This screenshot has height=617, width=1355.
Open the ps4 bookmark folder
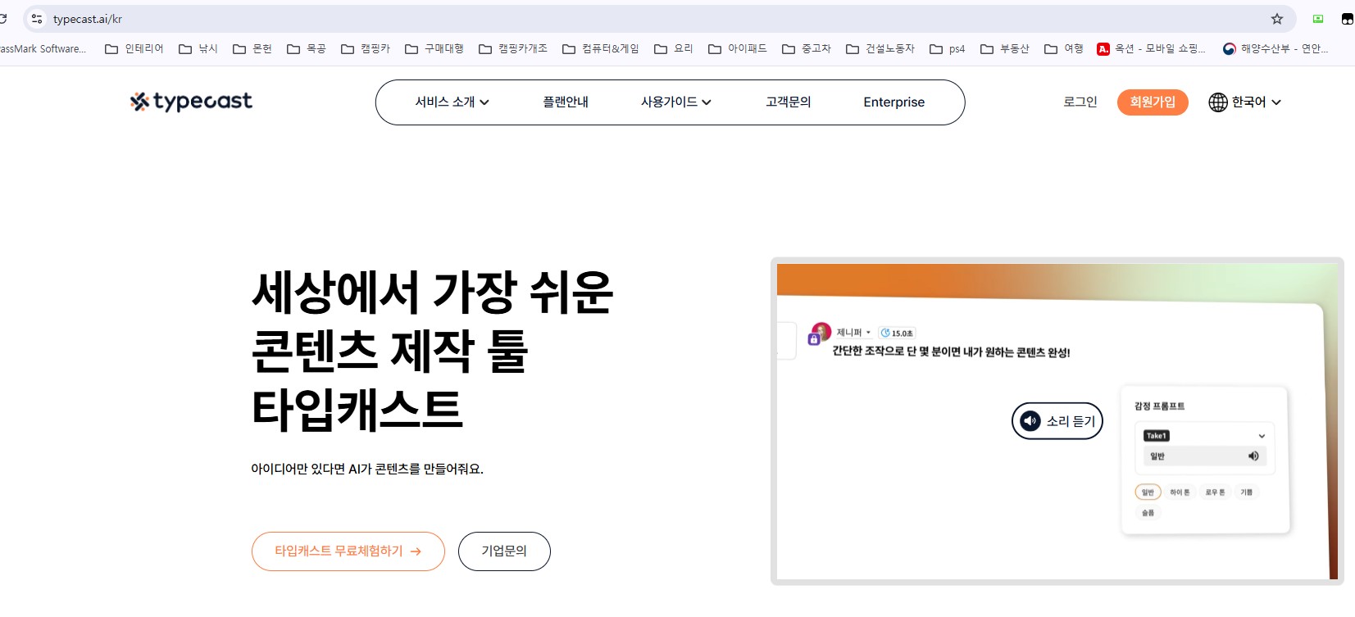[x=948, y=49]
